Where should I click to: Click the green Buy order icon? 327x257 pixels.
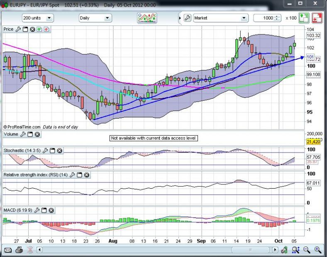coord(304,18)
